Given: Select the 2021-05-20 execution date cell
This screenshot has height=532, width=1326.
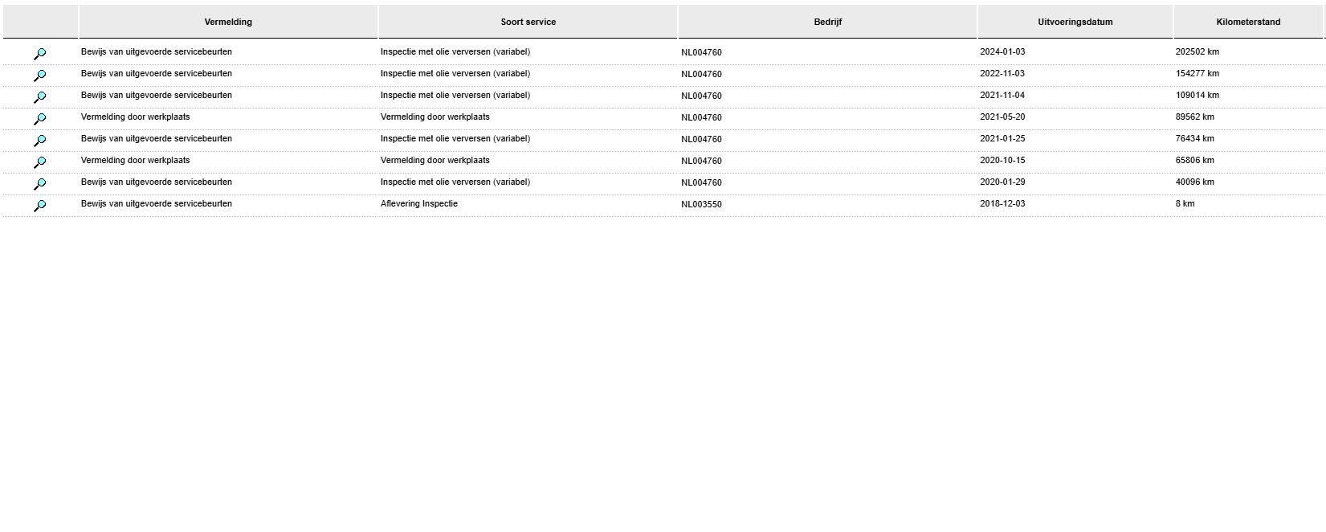Looking at the screenshot, I should (1002, 117).
